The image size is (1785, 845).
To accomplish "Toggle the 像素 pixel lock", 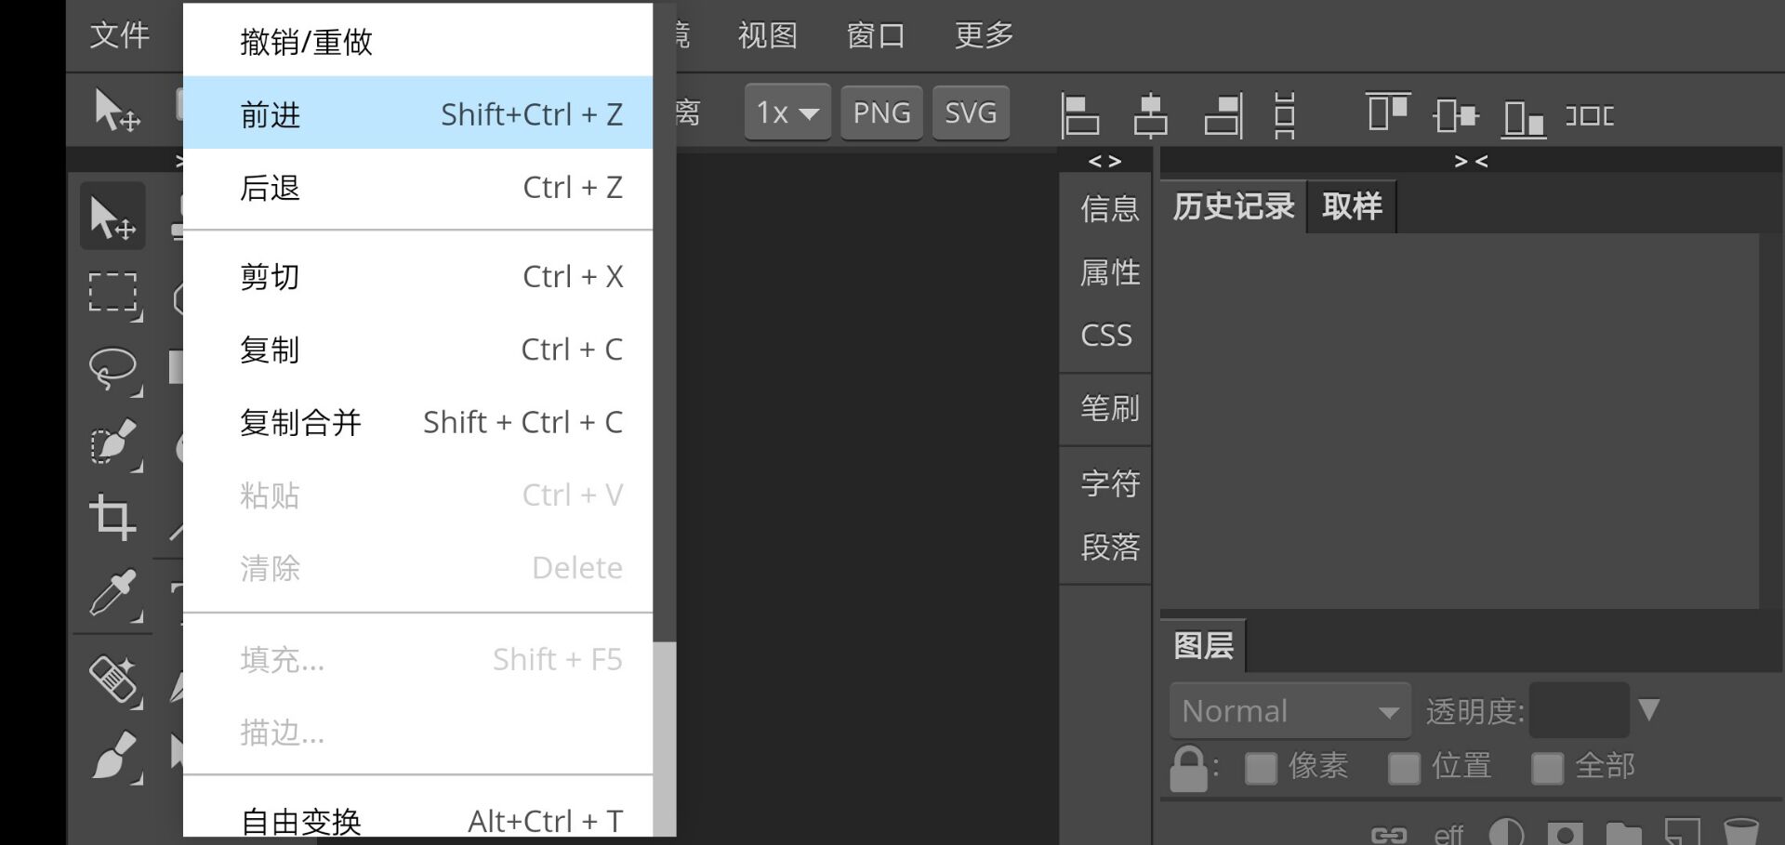I will coord(1262,767).
